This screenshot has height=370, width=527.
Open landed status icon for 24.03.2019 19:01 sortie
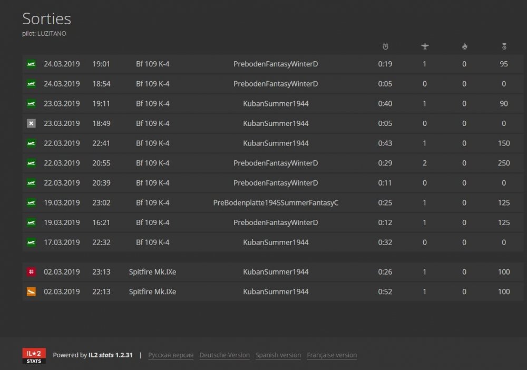(x=31, y=64)
